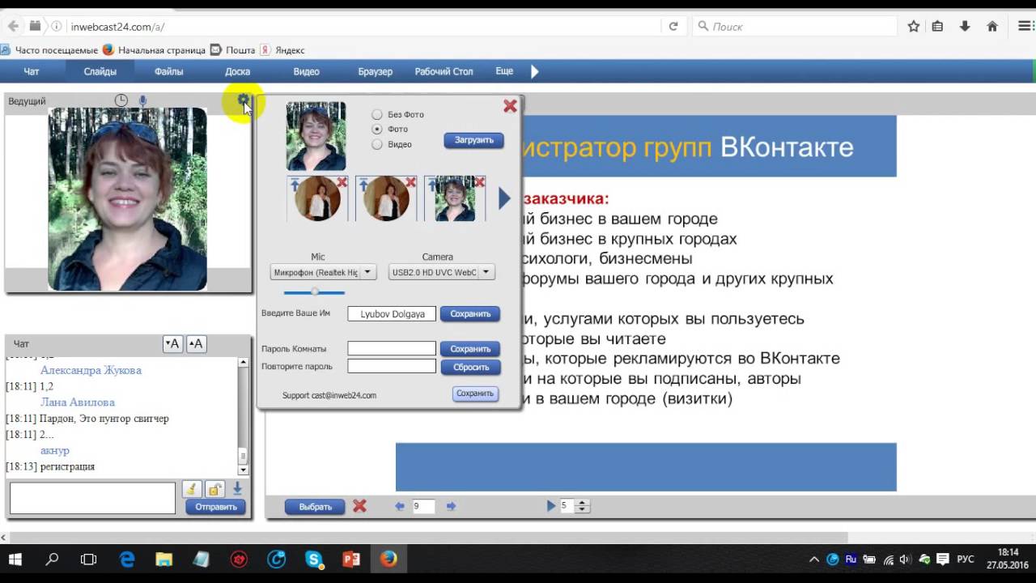This screenshot has width=1036, height=583.
Task: Click the Firefox 'Поиск' search box
Action: [796, 26]
